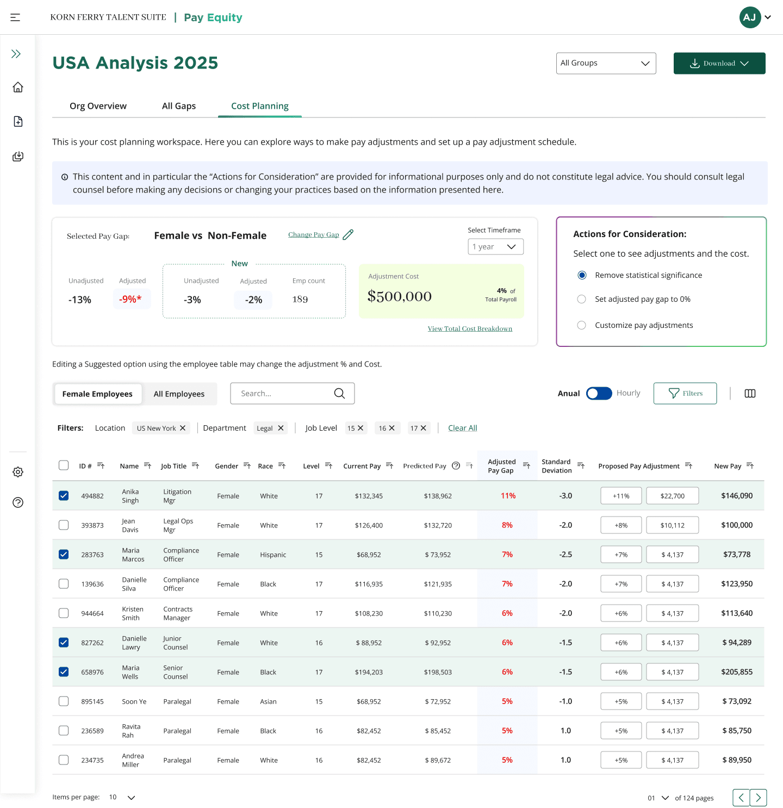Uncheck Maria Marcos row checkbox
Screen dimensions: 783x808
point(64,555)
